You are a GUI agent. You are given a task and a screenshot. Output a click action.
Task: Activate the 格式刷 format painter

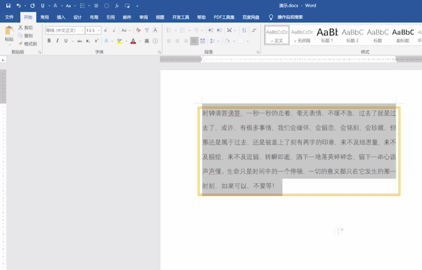[x=27, y=44]
